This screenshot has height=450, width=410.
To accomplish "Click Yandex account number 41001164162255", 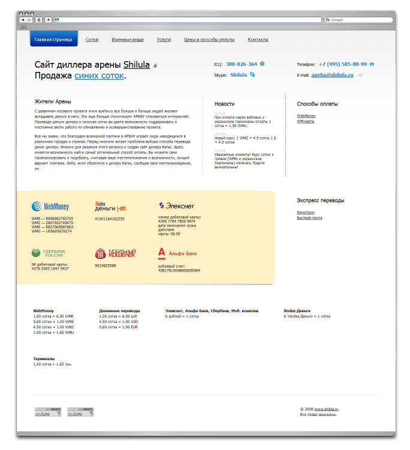I will [x=109, y=219].
